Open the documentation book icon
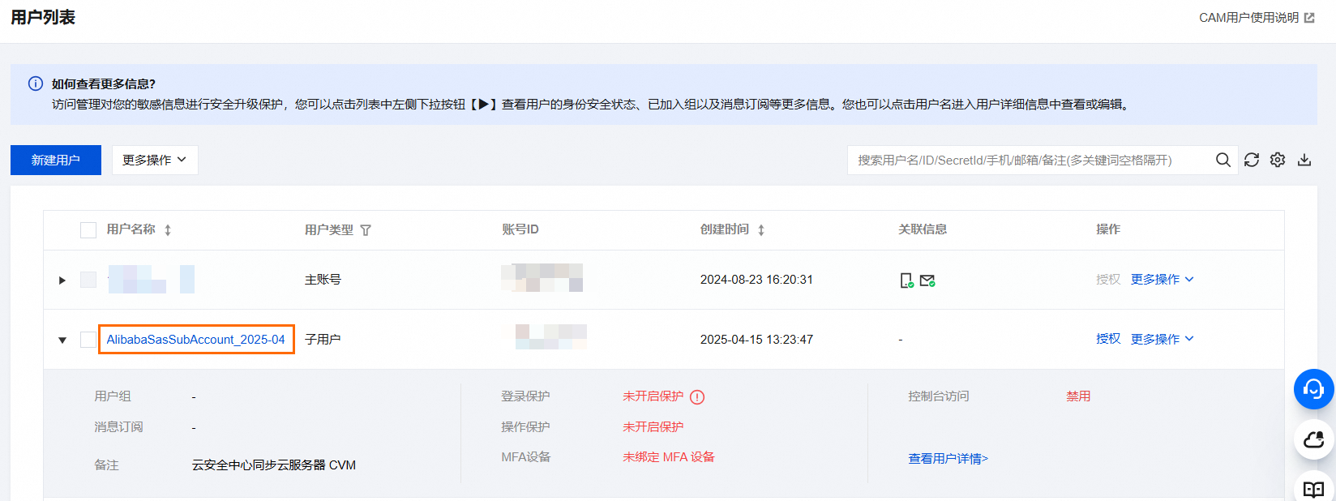This screenshot has height=501, width=1336. click(1314, 489)
